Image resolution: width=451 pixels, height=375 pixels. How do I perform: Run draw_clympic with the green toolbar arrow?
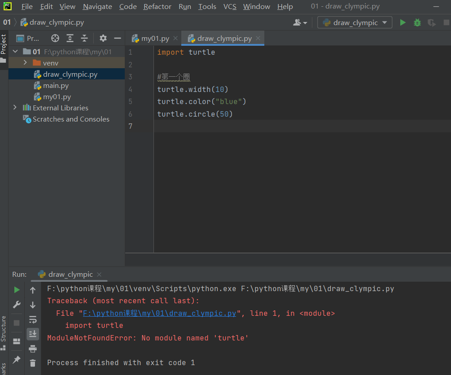point(403,22)
